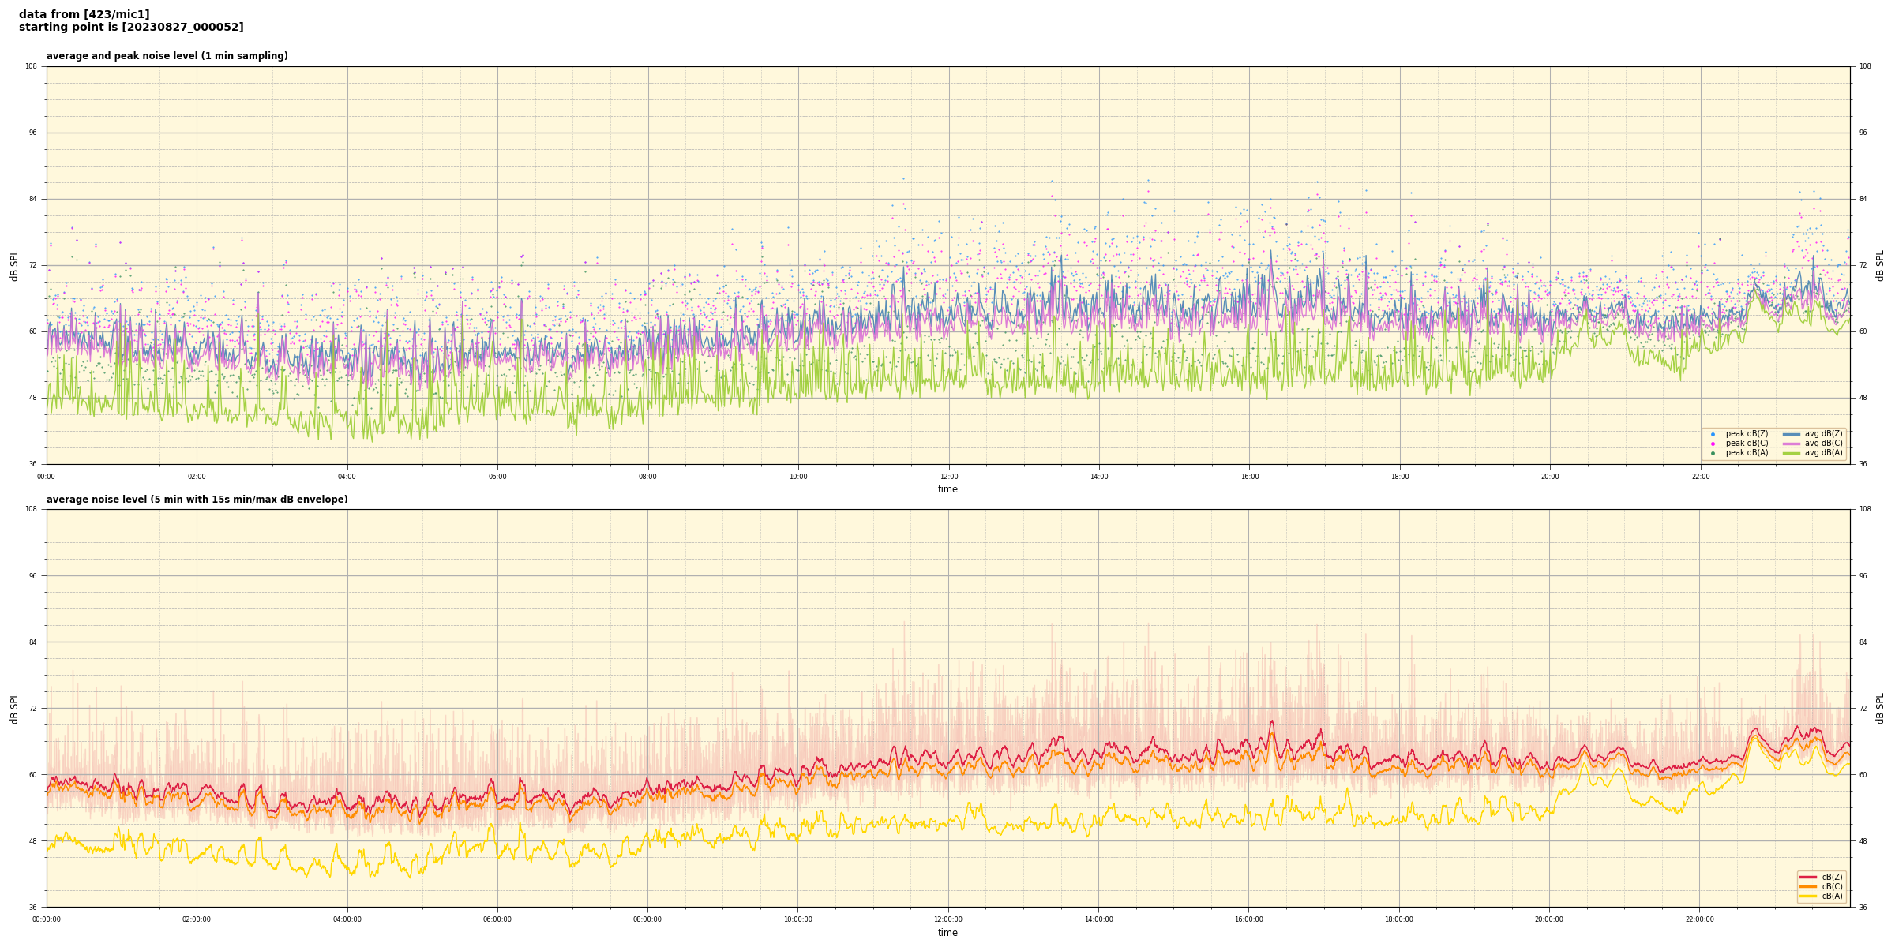Click yellow dB(A) legend line in bottom chart
The width and height of the screenshot is (1895, 947).
click(x=1808, y=896)
